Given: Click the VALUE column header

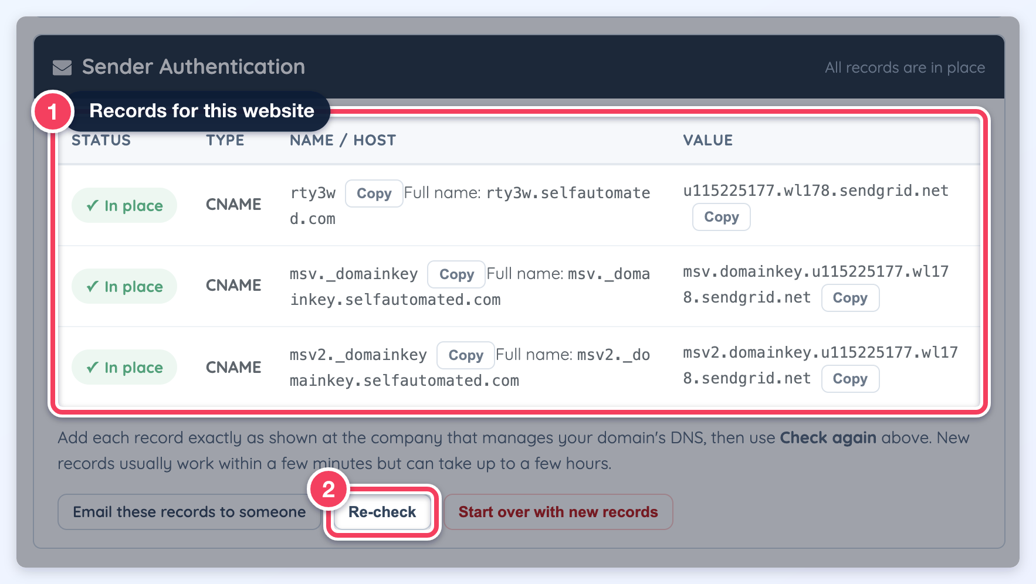Looking at the screenshot, I should click(x=708, y=140).
